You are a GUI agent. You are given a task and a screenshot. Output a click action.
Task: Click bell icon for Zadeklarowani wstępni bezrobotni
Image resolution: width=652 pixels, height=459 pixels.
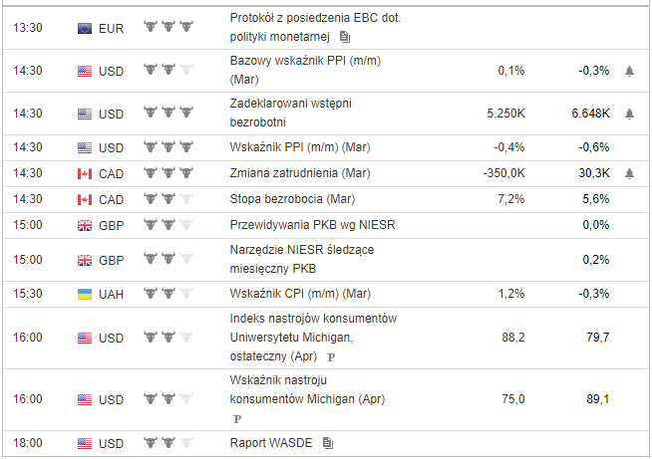[x=629, y=114]
